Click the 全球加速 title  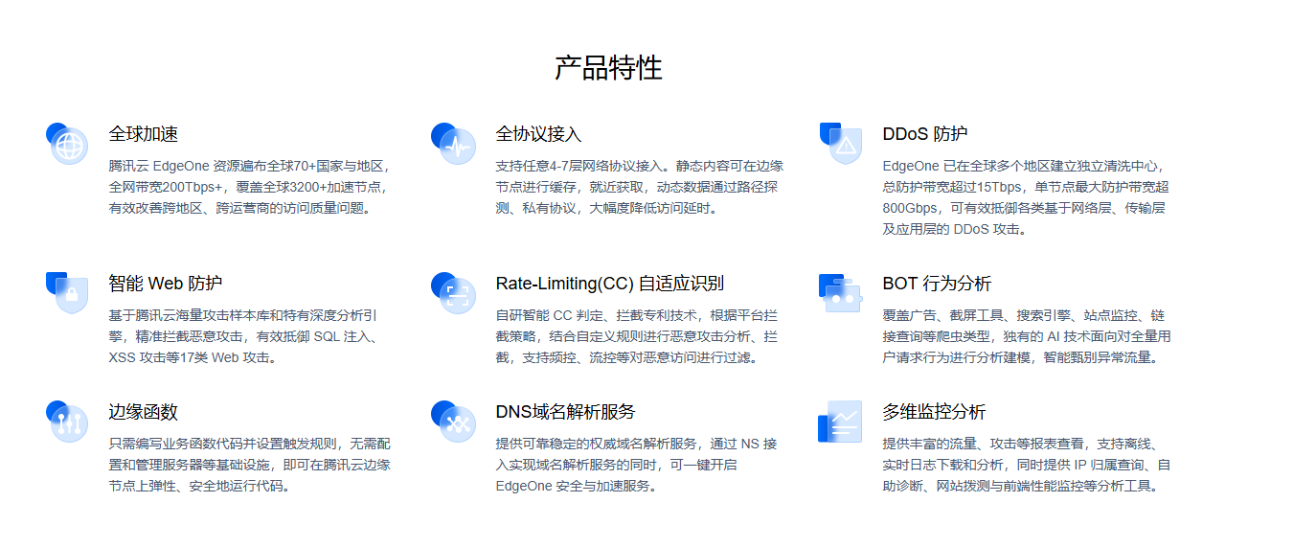(144, 134)
